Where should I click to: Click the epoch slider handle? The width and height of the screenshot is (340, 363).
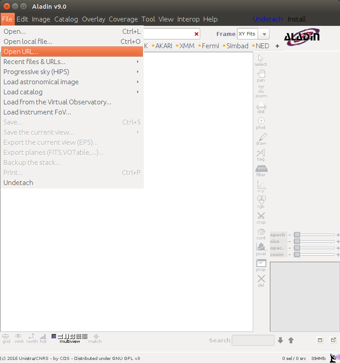[x=297, y=235]
